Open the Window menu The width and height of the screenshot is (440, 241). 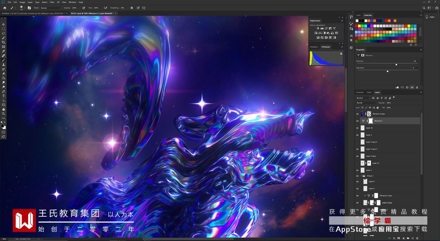73,2
